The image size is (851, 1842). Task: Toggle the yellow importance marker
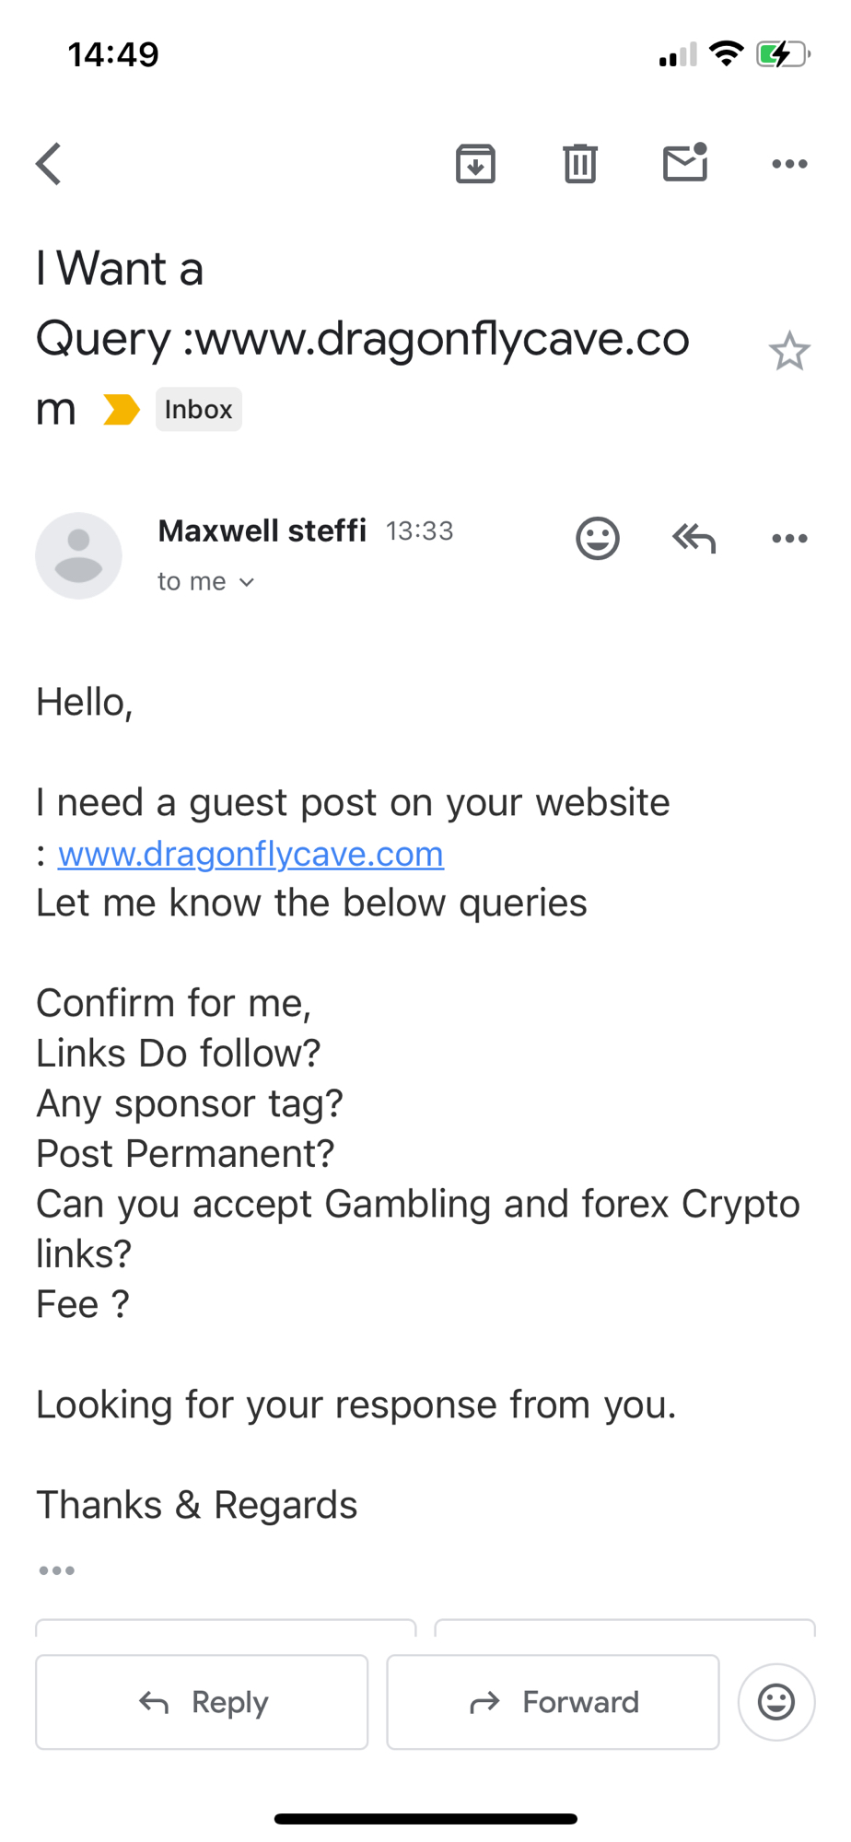[x=121, y=409]
